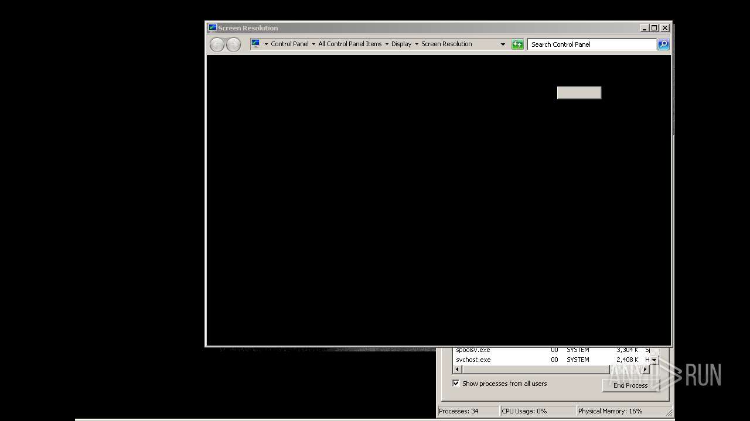Click the Screen Resolution breadcrumb
750x421 pixels.
446,44
